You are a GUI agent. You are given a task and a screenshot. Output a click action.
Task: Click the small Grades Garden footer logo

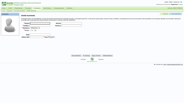[x=92, y=59]
